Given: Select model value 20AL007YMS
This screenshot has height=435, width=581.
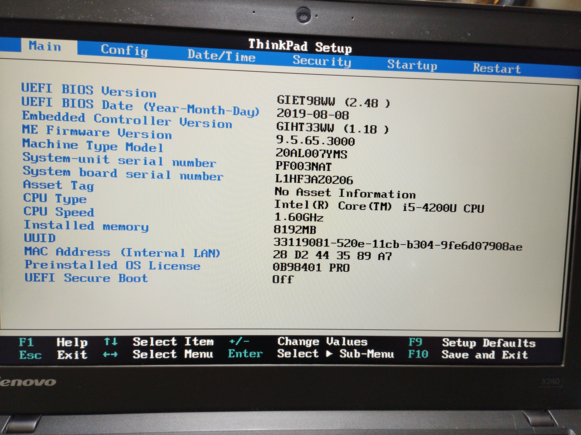Looking at the screenshot, I should [311, 153].
